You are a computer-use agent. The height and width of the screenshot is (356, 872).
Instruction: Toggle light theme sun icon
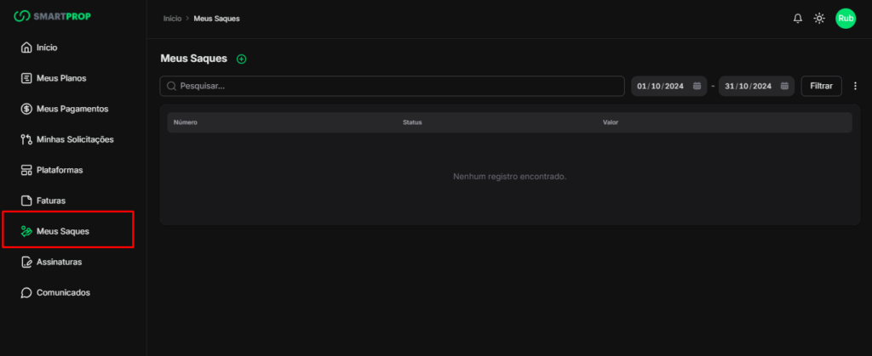coord(819,18)
